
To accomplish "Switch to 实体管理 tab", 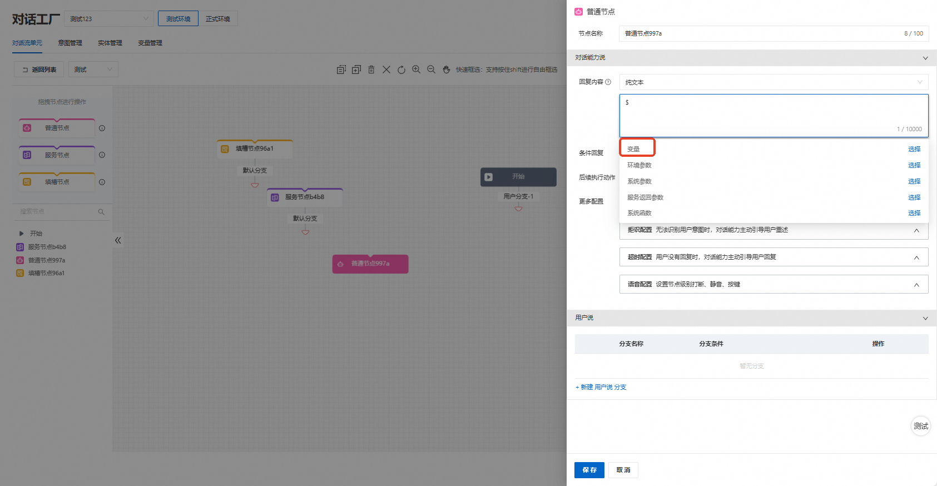I will pyautogui.click(x=110, y=43).
